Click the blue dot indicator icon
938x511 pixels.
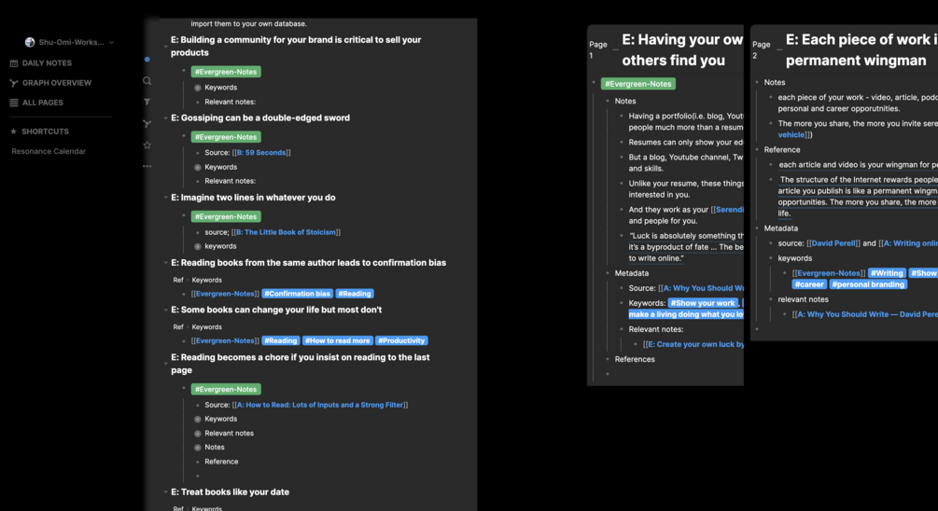click(x=147, y=60)
